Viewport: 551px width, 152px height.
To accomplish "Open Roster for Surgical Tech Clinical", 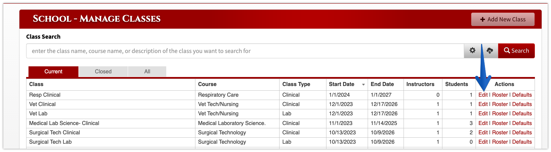I will pos(500,132).
